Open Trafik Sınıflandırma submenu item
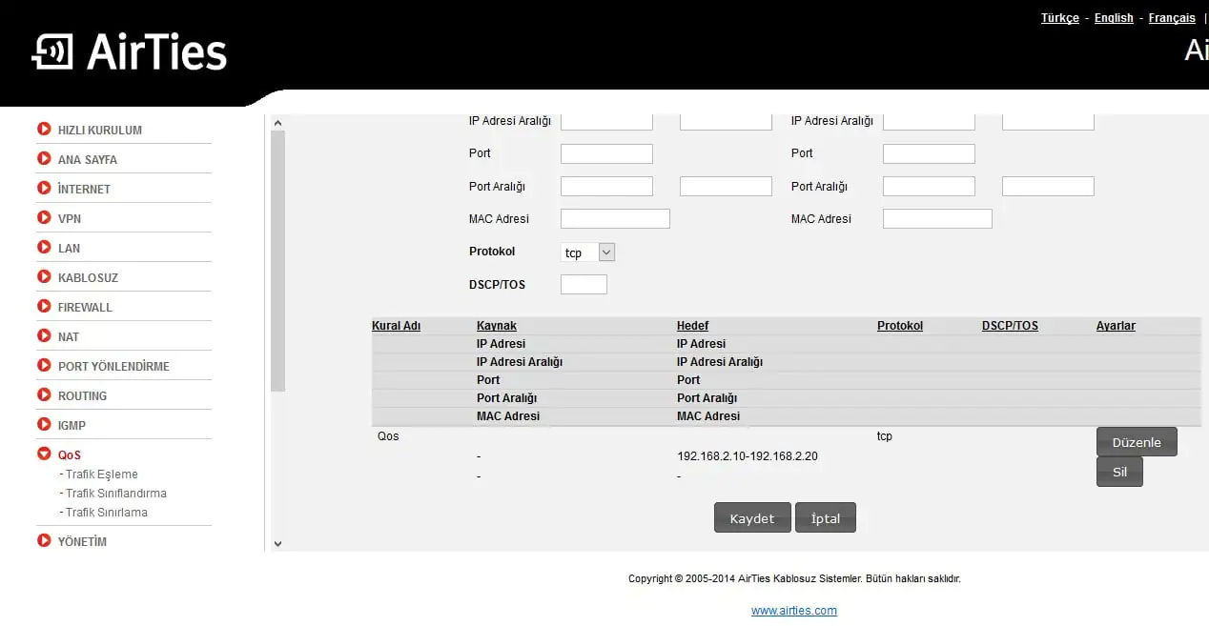The width and height of the screenshot is (1209, 626). coord(115,494)
